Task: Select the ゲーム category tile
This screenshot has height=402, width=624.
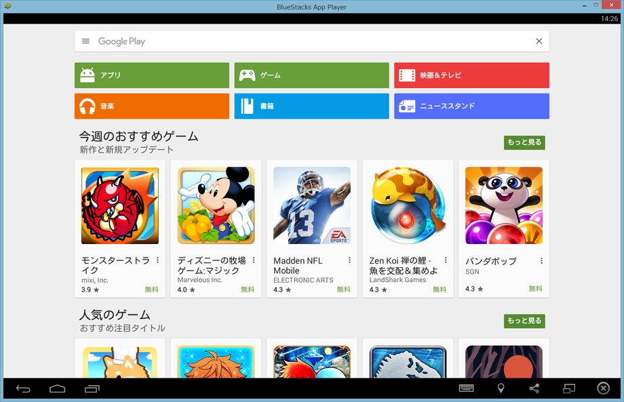Action: click(x=311, y=75)
